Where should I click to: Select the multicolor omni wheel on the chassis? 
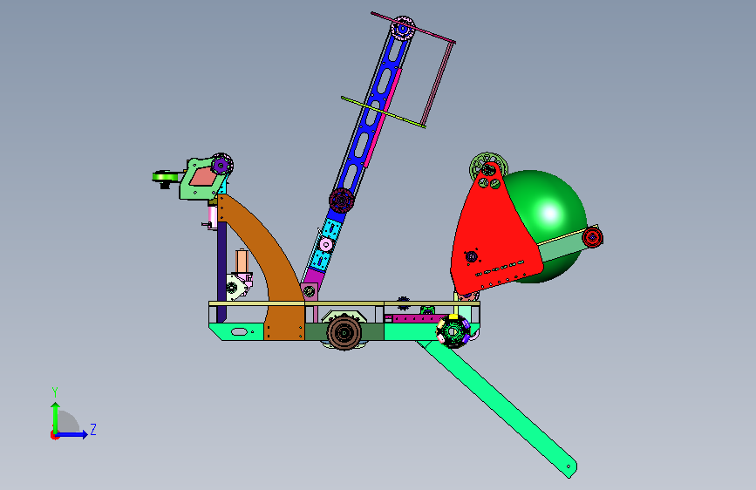pos(453,330)
